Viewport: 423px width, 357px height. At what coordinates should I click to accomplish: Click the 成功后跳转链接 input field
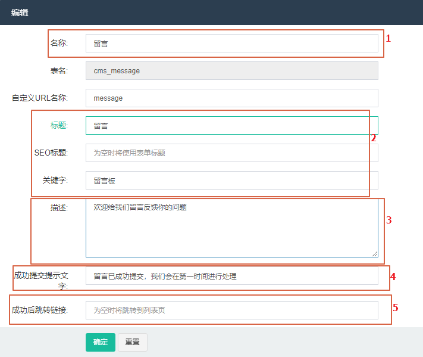click(232, 311)
